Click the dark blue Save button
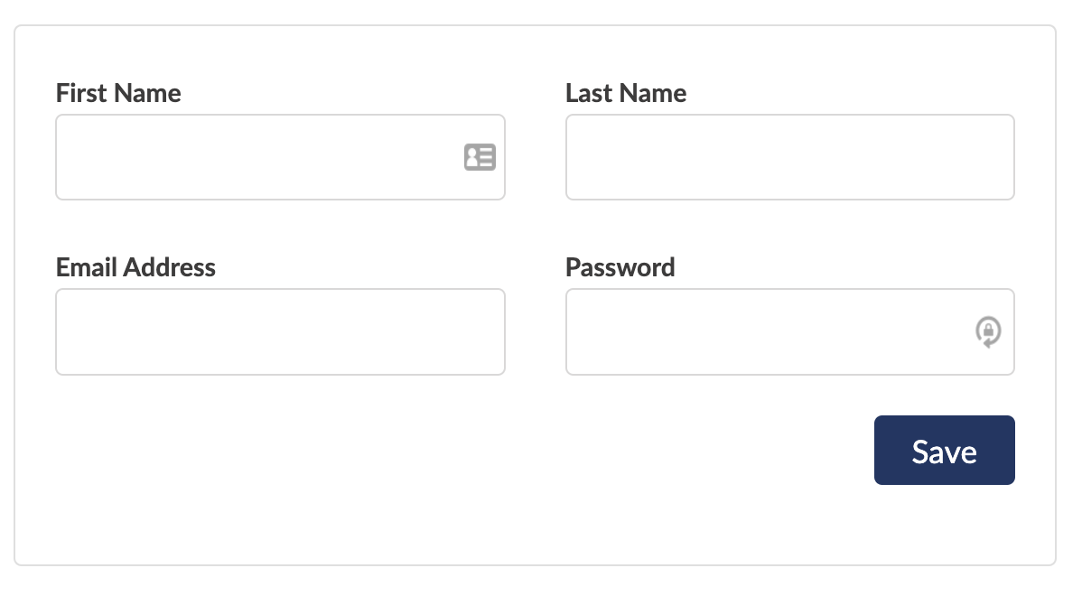The image size is (1082, 596). pos(944,451)
